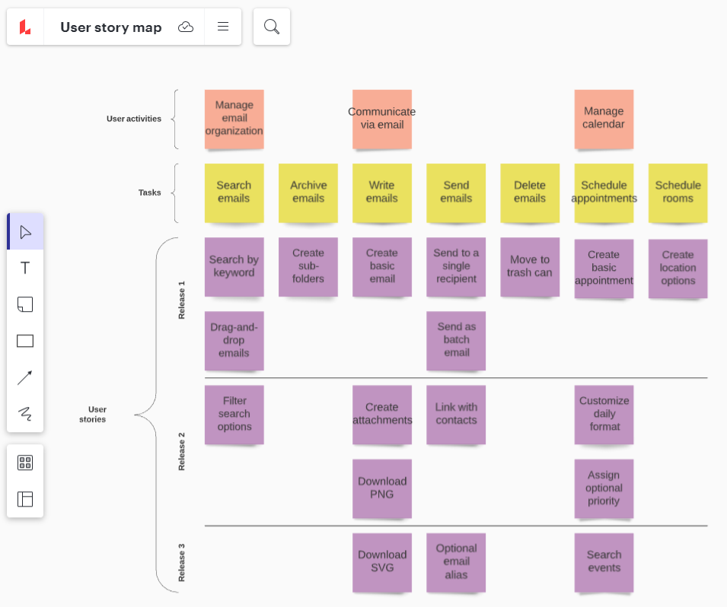Image resolution: width=727 pixels, height=607 pixels.
Task: Click the User story map title
Action: pos(111,27)
